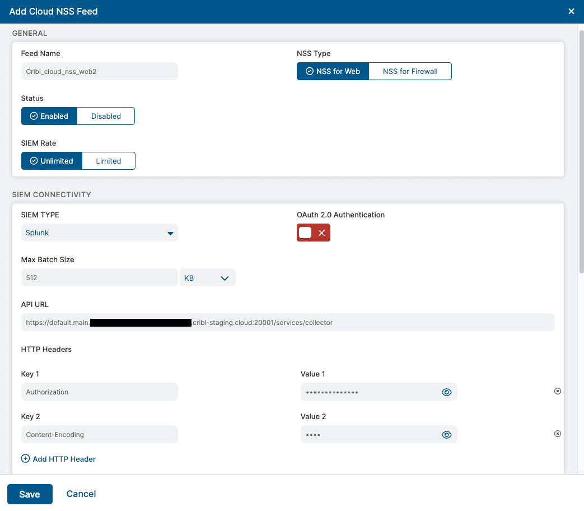Click the dialog's vertical scrollbar
Screen dimensions: 584x511
tap(581, 151)
